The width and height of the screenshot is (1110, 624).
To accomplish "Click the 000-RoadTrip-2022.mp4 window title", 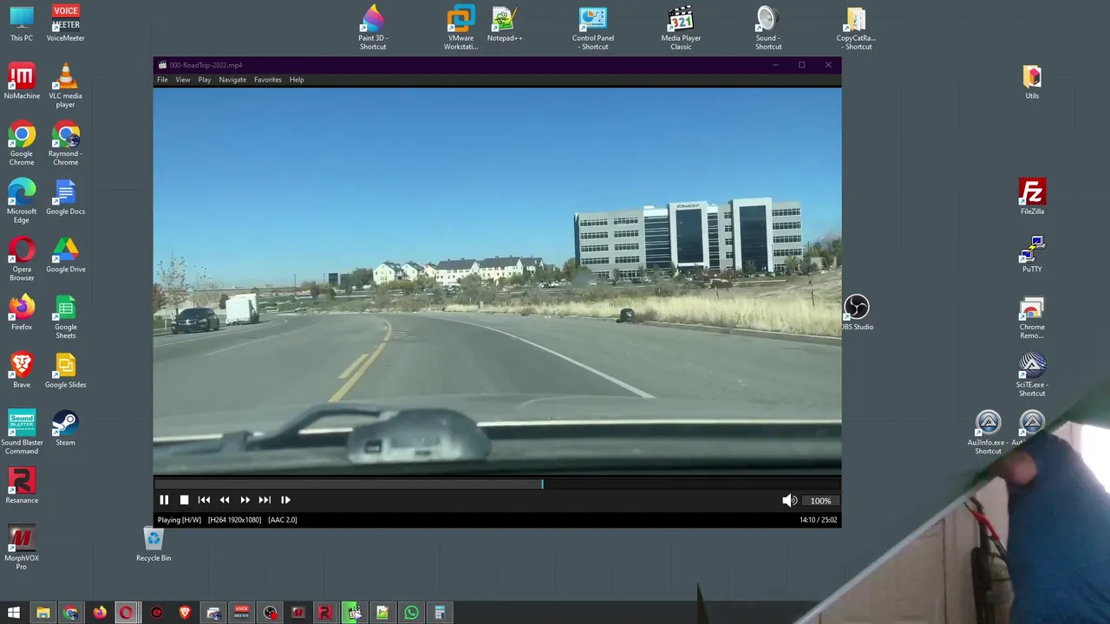I will (x=206, y=65).
